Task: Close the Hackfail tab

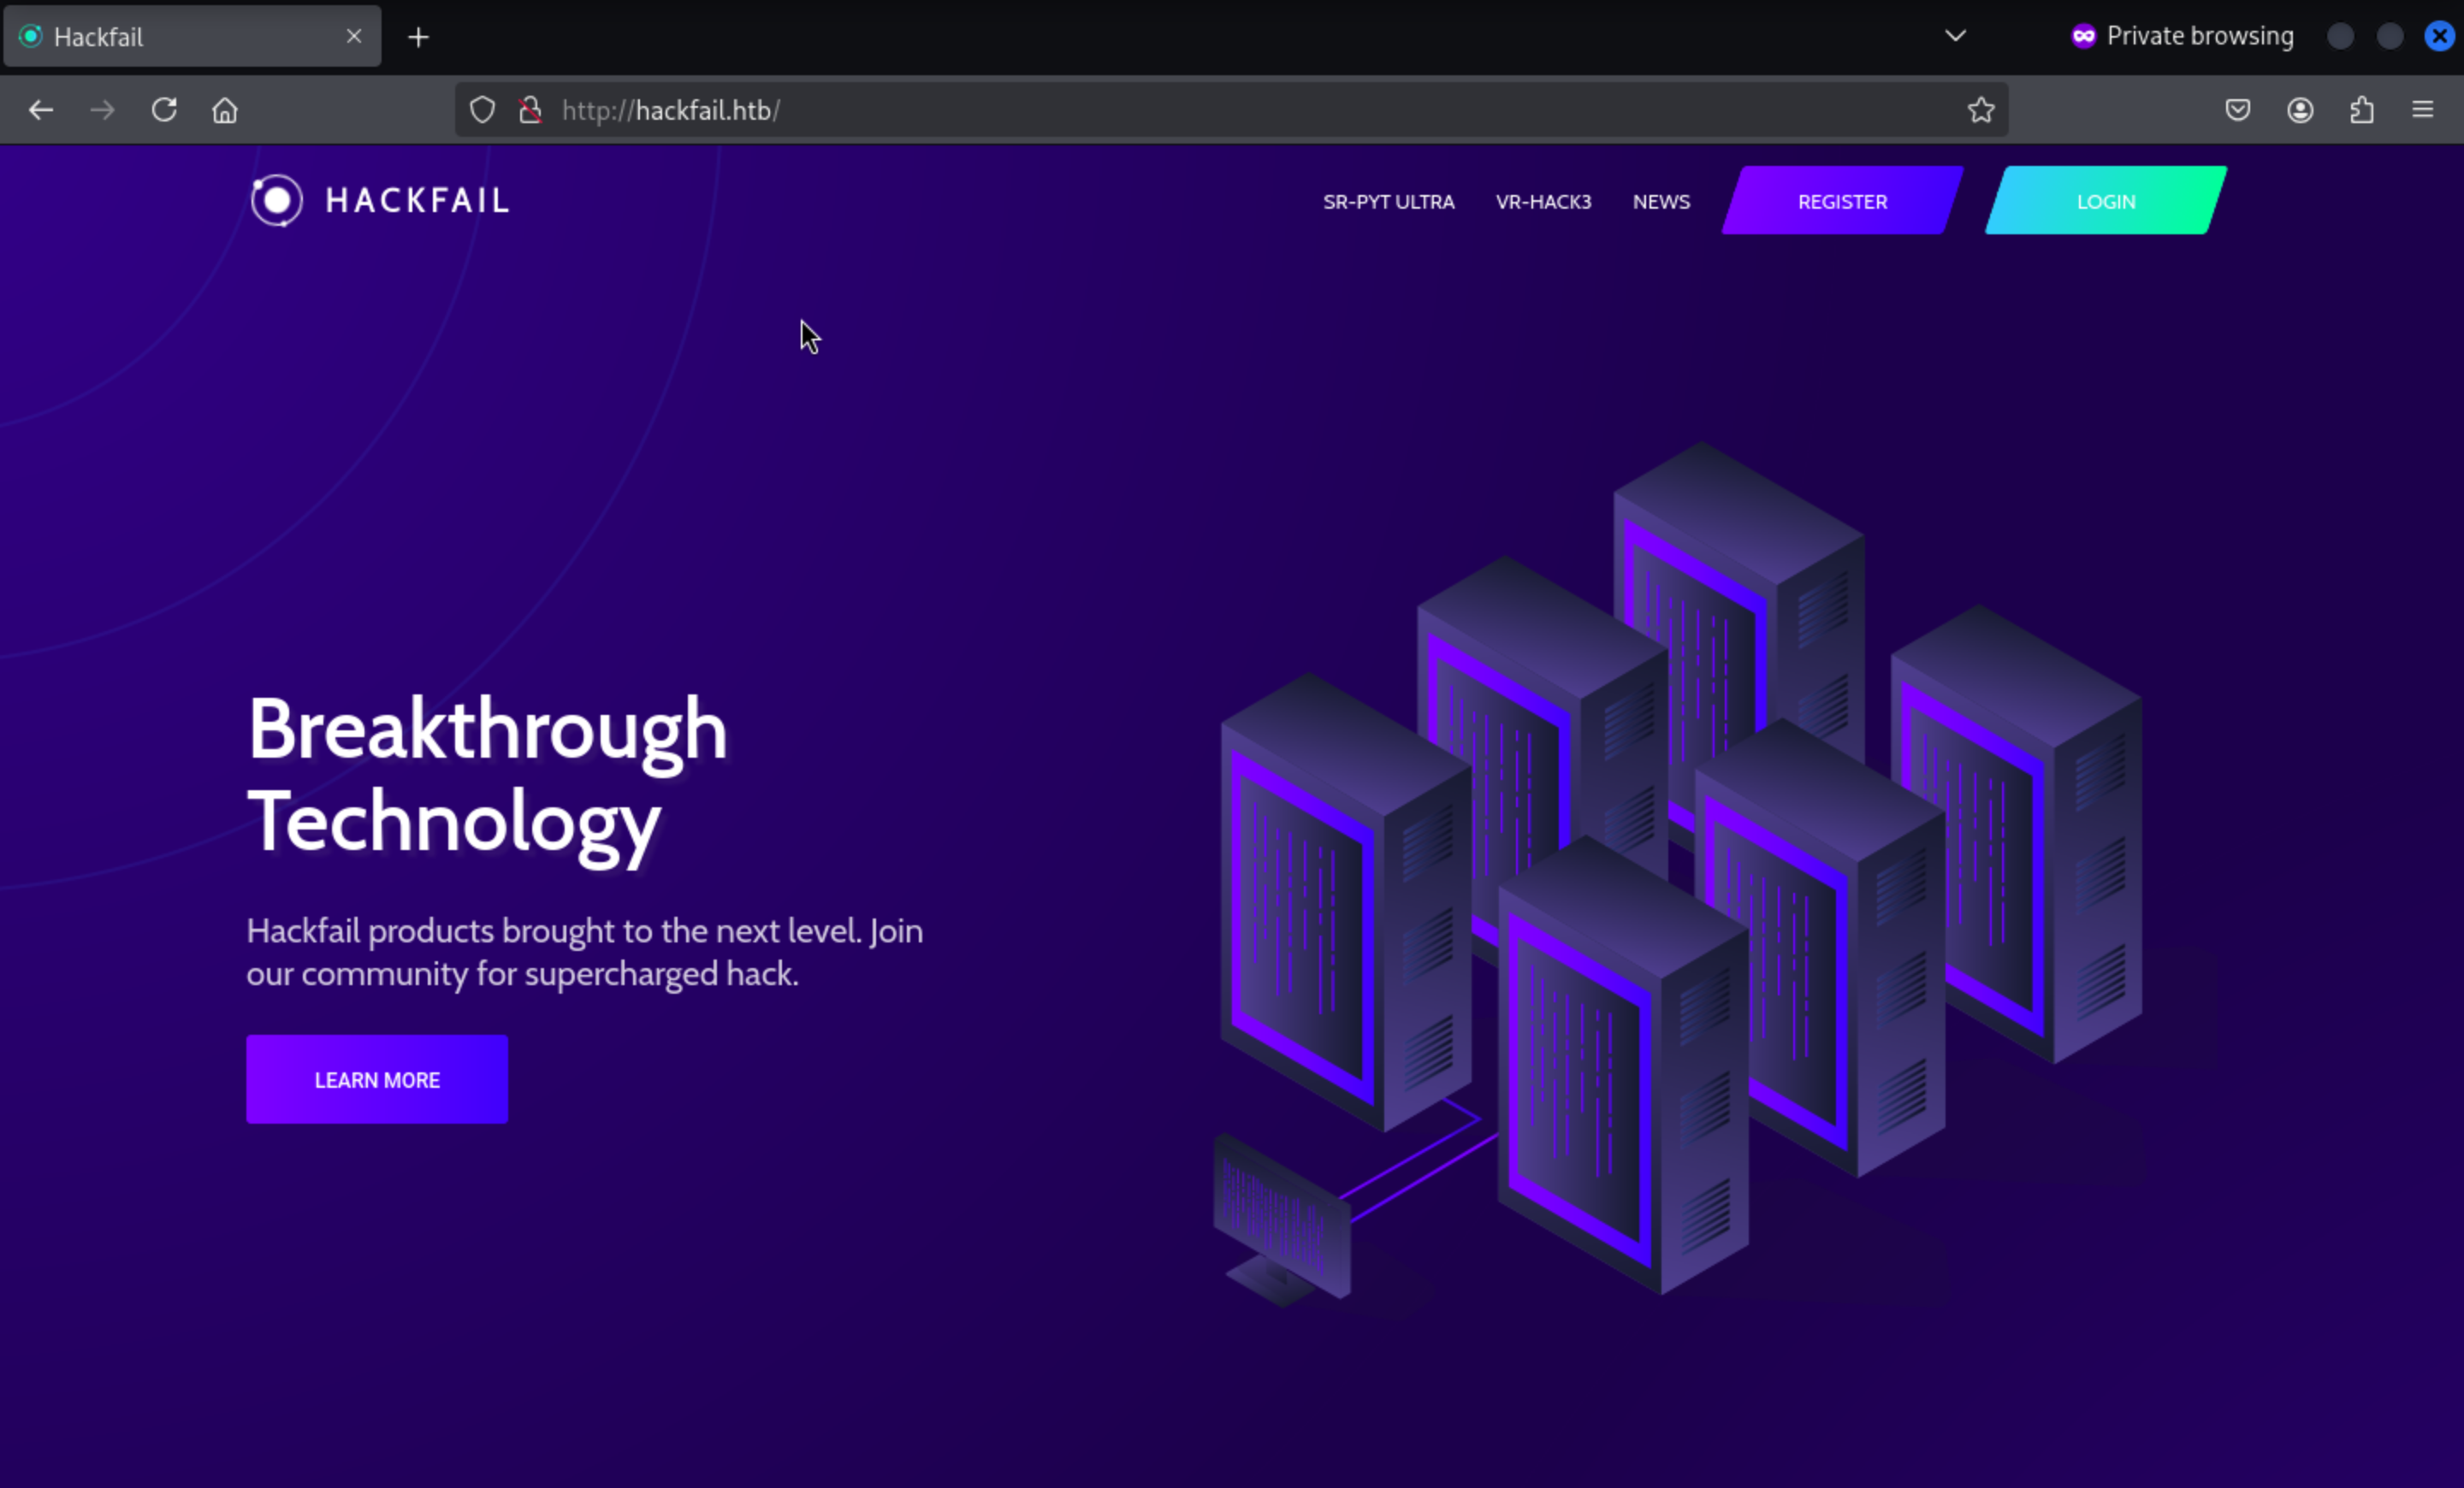Action: (354, 37)
